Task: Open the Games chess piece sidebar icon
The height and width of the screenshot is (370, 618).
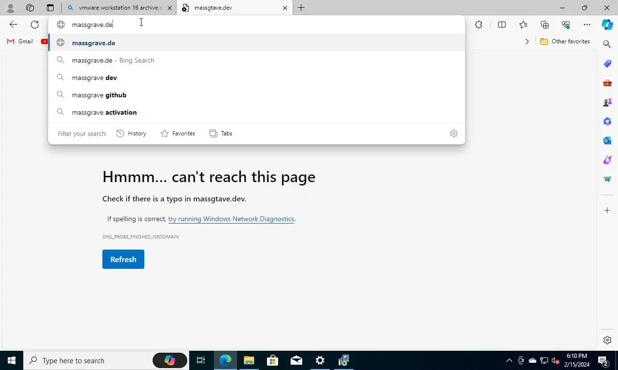Action: (607, 102)
